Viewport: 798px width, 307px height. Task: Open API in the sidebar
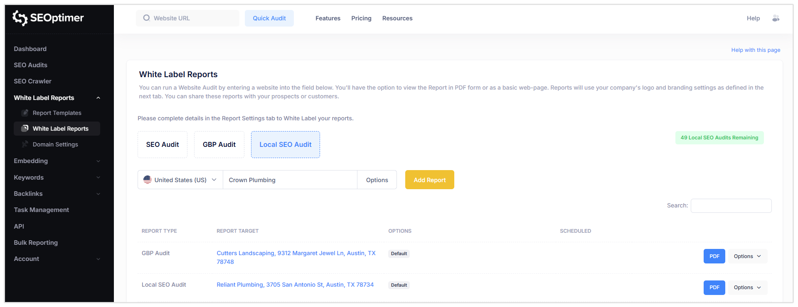19,227
